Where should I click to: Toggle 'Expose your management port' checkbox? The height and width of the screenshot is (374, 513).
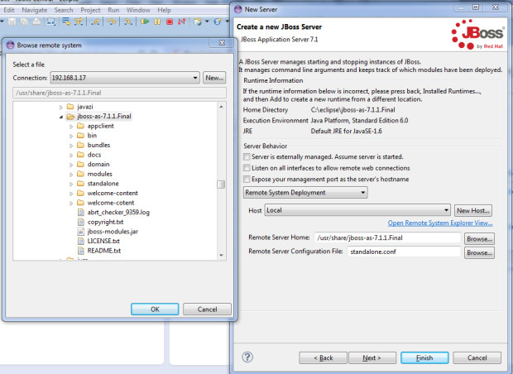(x=246, y=179)
